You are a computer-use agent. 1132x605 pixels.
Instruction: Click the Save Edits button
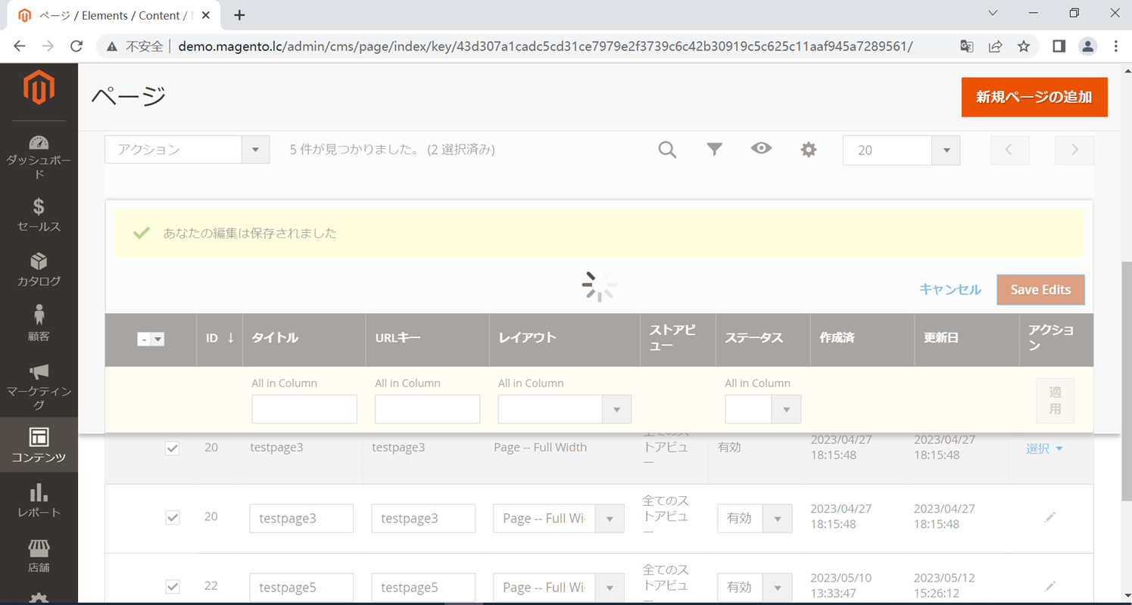[1040, 290]
